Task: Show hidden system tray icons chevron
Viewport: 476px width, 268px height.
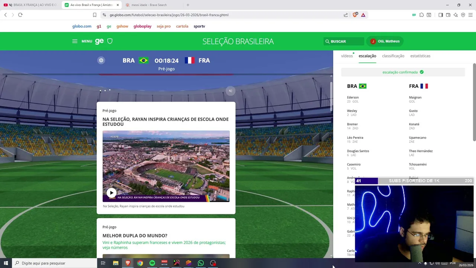Action: [420, 263]
